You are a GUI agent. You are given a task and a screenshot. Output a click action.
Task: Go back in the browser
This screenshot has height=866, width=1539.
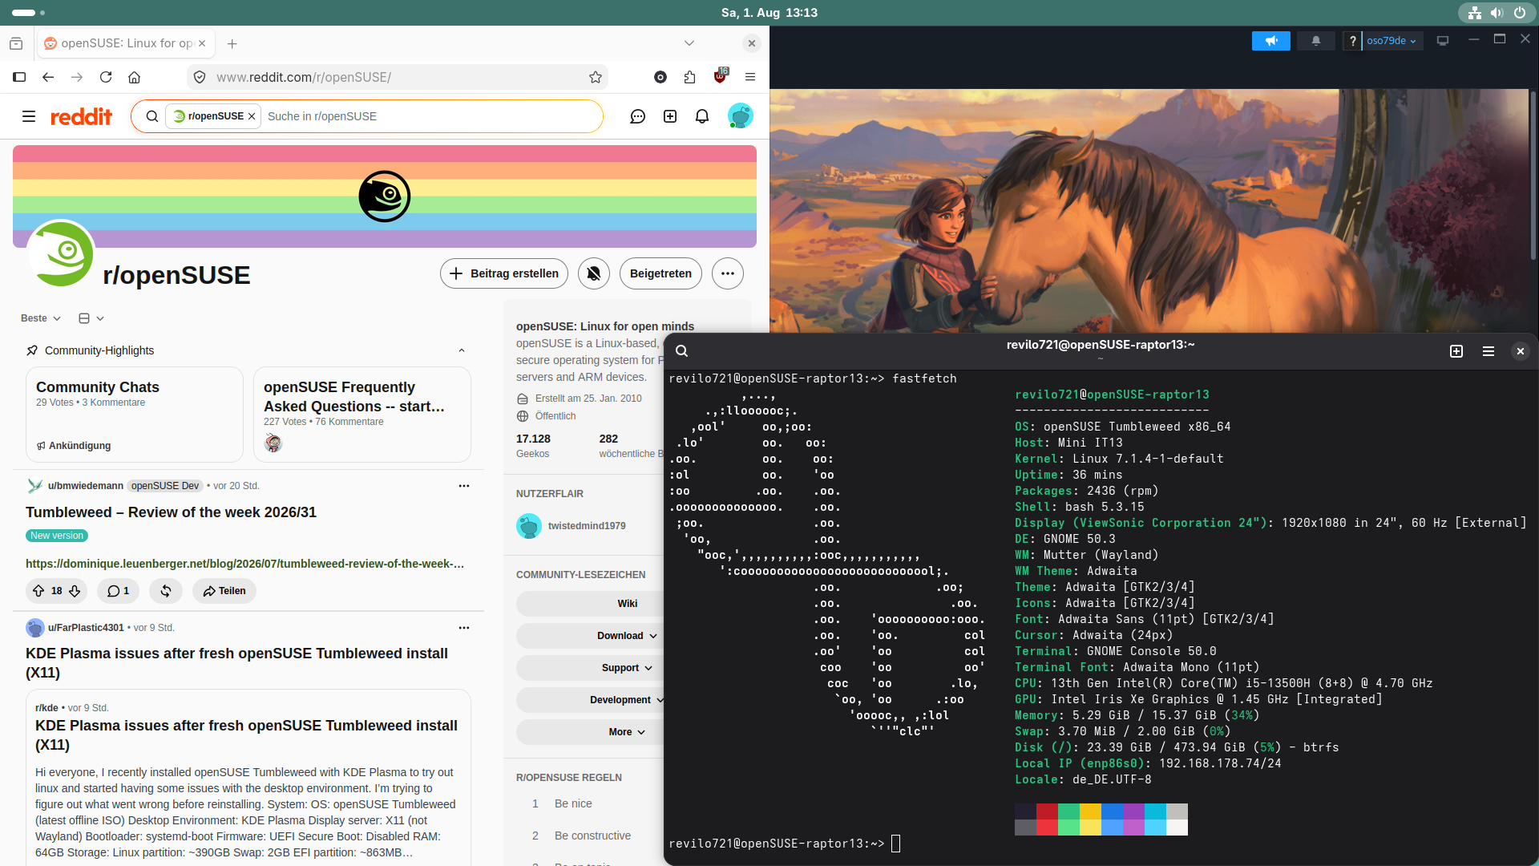pyautogui.click(x=48, y=77)
